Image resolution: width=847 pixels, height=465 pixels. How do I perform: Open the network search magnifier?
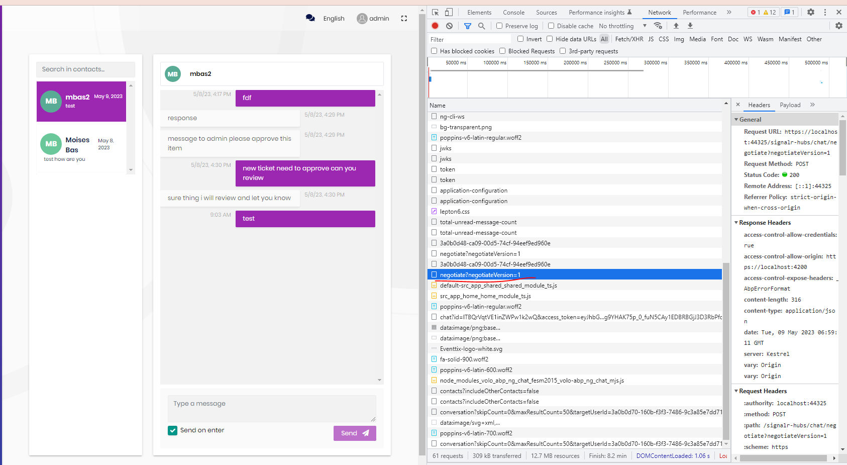point(482,26)
